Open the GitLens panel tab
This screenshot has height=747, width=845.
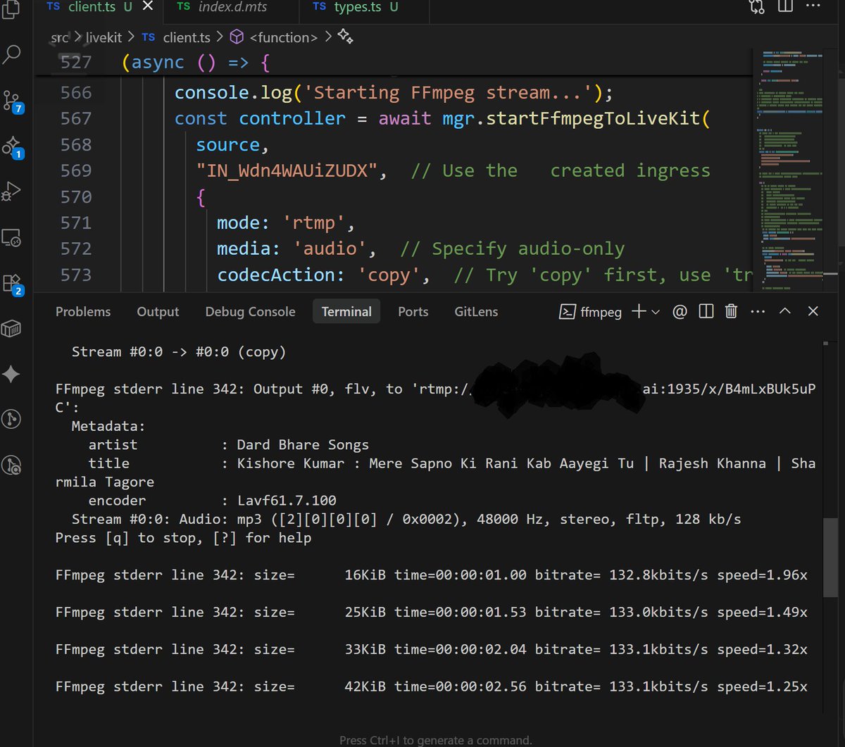pyautogui.click(x=476, y=312)
